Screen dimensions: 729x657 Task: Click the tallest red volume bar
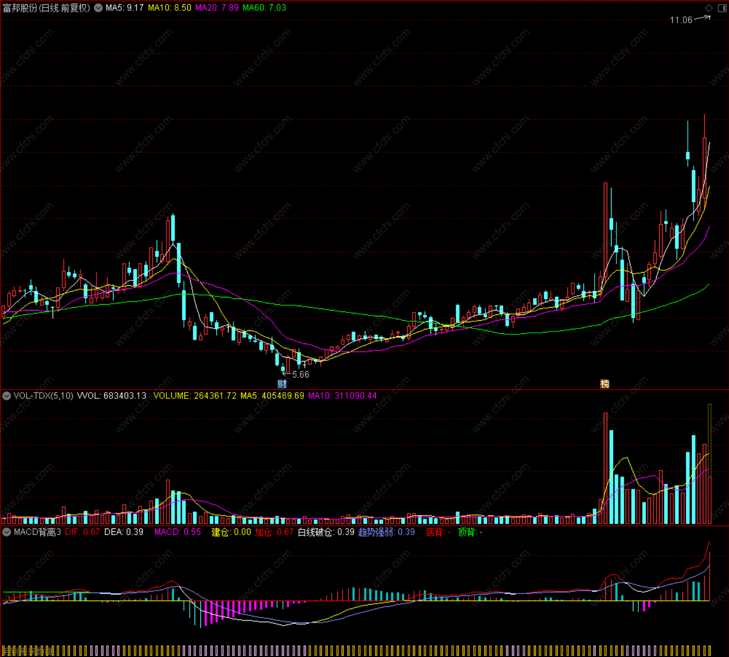click(605, 468)
